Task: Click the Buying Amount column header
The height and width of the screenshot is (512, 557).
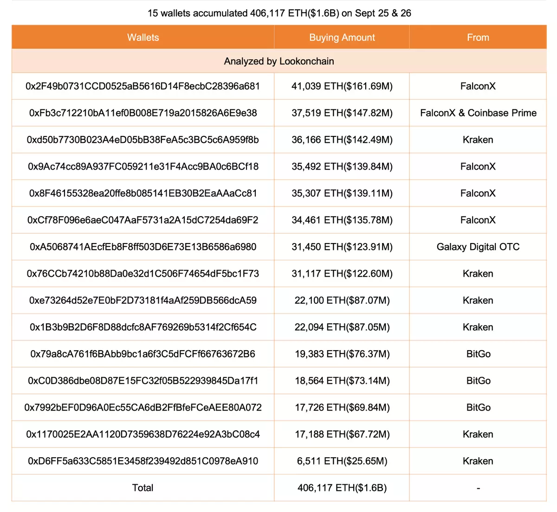Action: tap(342, 38)
